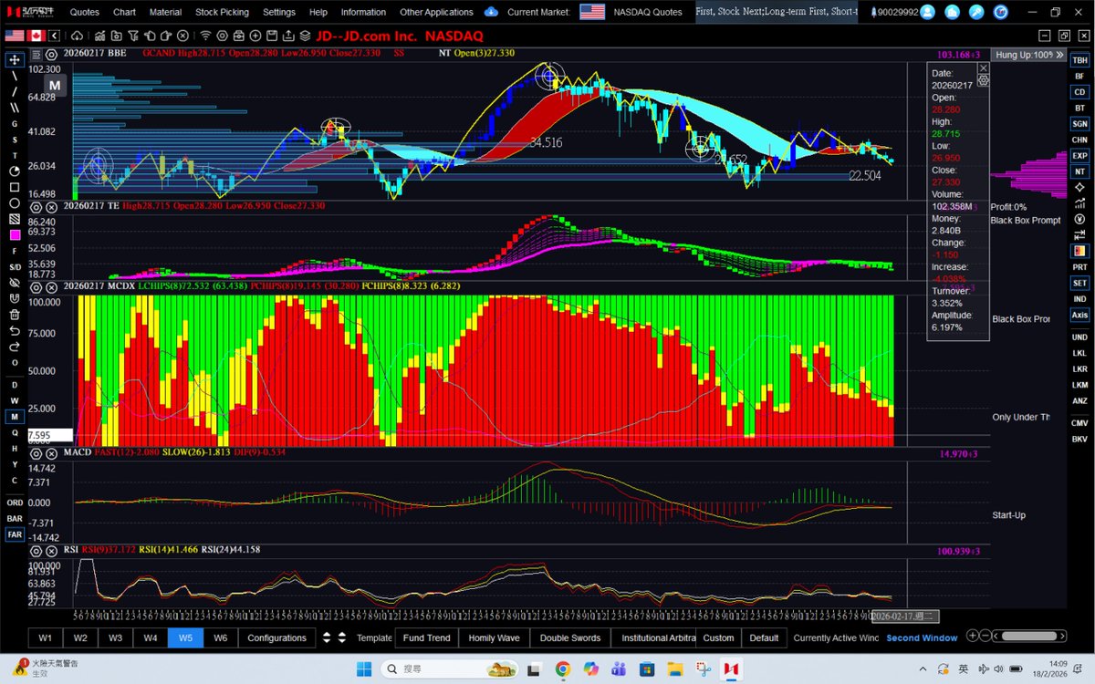Click the compass icon in the title bar
The image size is (1095, 684).
(x=1000, y=12)
